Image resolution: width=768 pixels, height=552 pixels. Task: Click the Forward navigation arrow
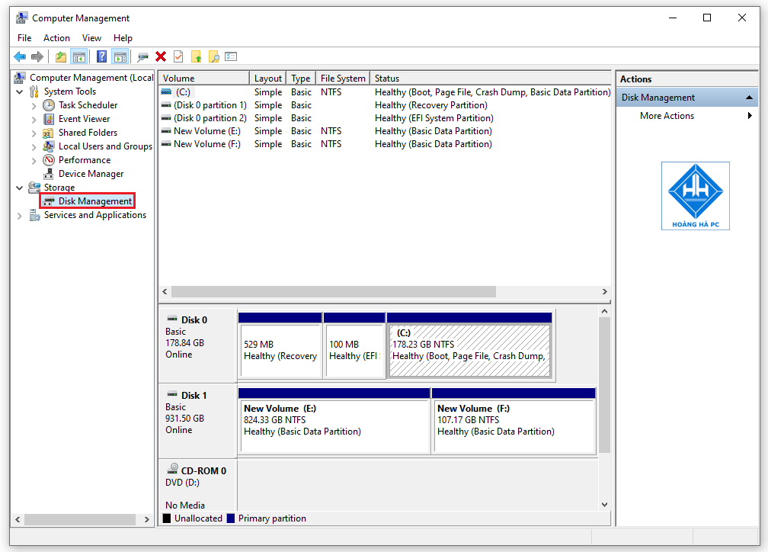pyautogui.click(x=36, y=56)
